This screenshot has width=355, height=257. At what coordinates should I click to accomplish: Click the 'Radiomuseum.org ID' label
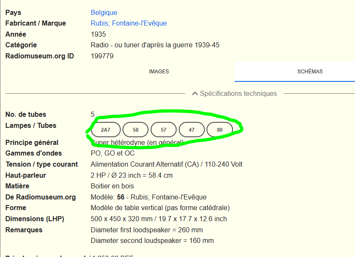point(40,56)
